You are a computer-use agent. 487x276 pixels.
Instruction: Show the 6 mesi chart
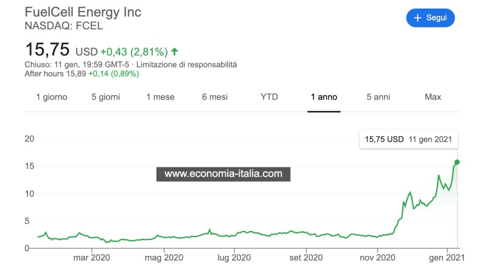(215, 97)
